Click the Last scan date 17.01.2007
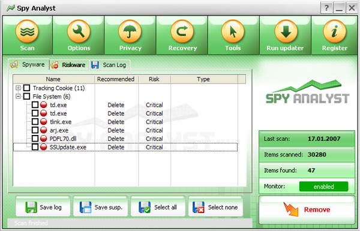This screenshot has width=360, height=231. (x=324, y=139)
